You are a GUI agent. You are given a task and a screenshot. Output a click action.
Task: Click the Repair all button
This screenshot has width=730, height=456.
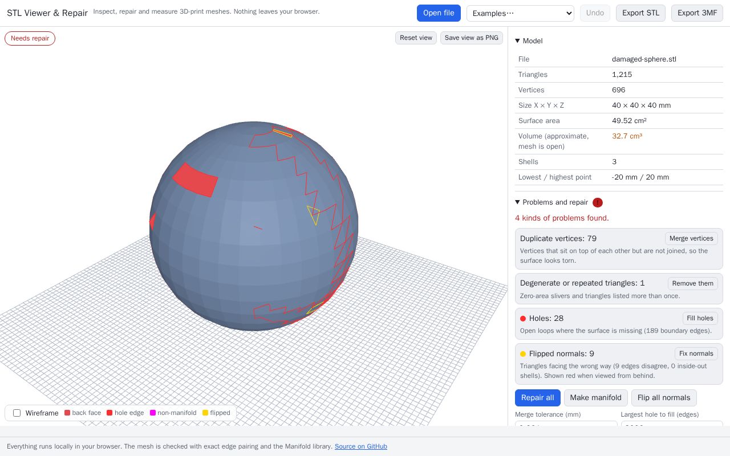point(538,398)
